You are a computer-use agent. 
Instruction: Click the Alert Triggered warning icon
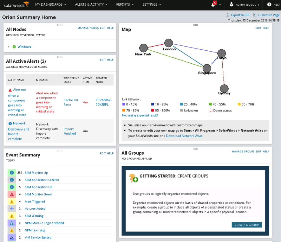12,201
